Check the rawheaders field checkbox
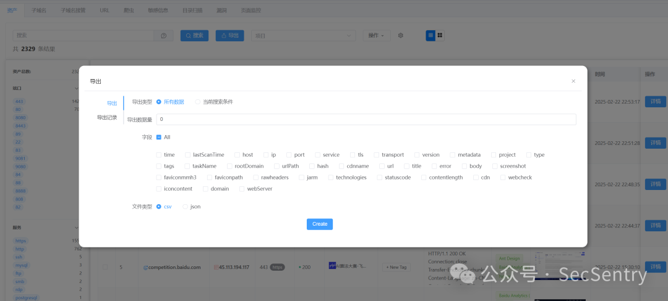668x301 pixels. [256, 178]
